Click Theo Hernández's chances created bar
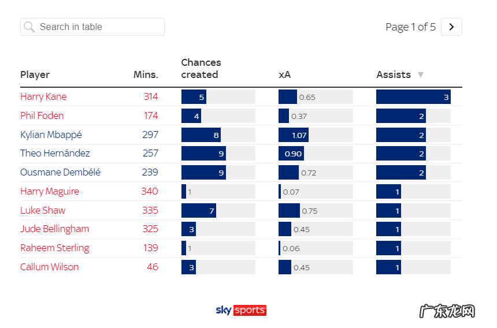 click(203, 154)
